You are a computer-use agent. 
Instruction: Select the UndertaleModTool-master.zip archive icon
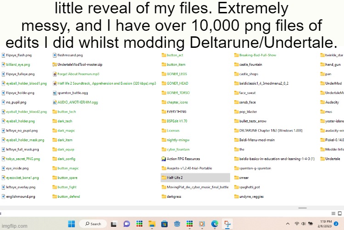55,64
